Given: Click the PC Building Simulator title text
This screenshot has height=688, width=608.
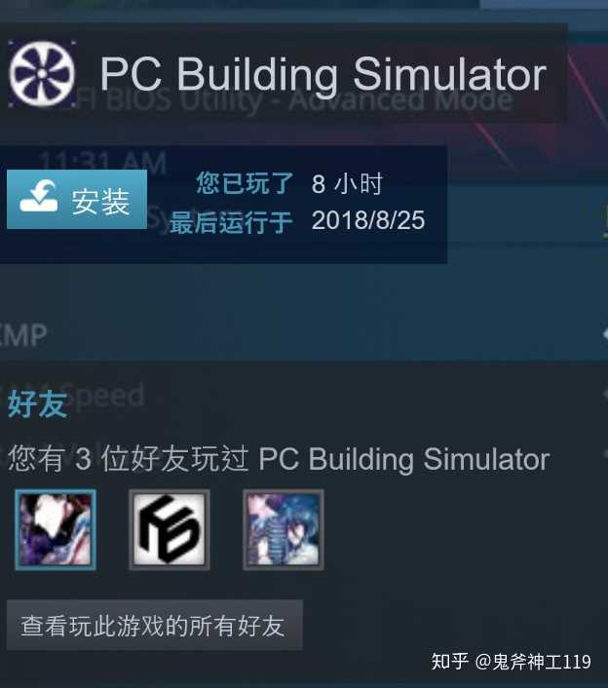Looking at the screenshot, I should (x=323, y=75).
